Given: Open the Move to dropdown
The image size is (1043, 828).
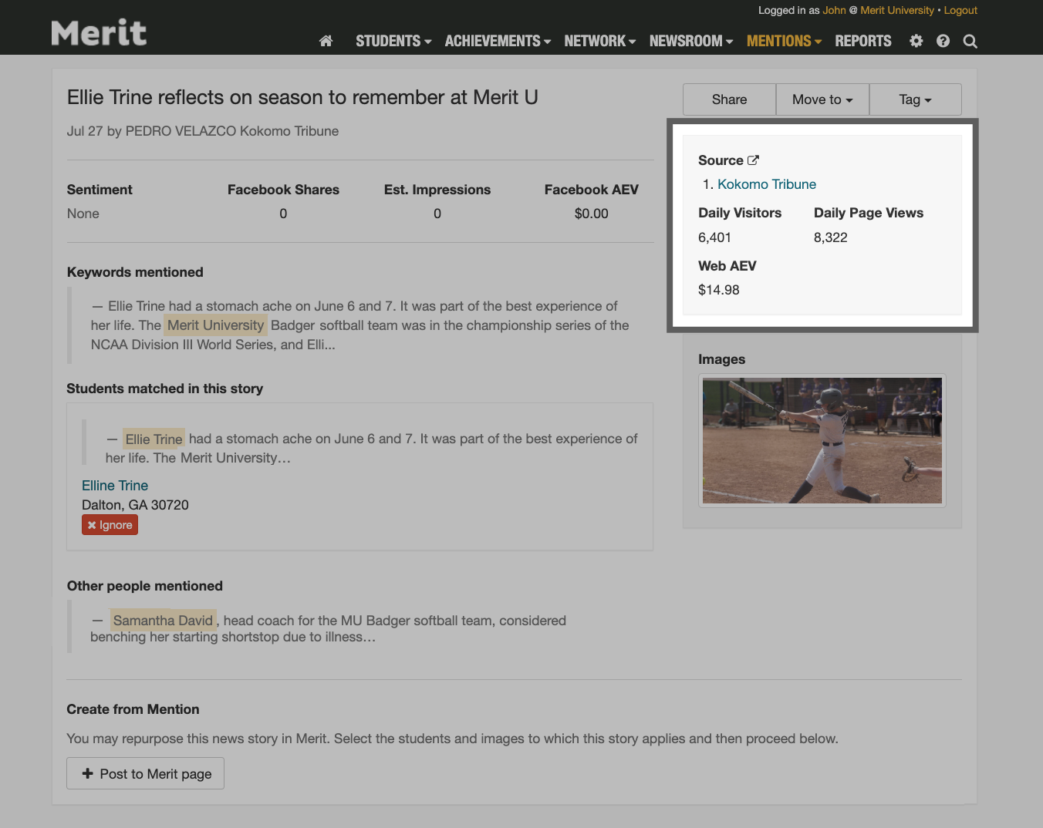Looking at the screenshot, I should (x=822, y=99).
